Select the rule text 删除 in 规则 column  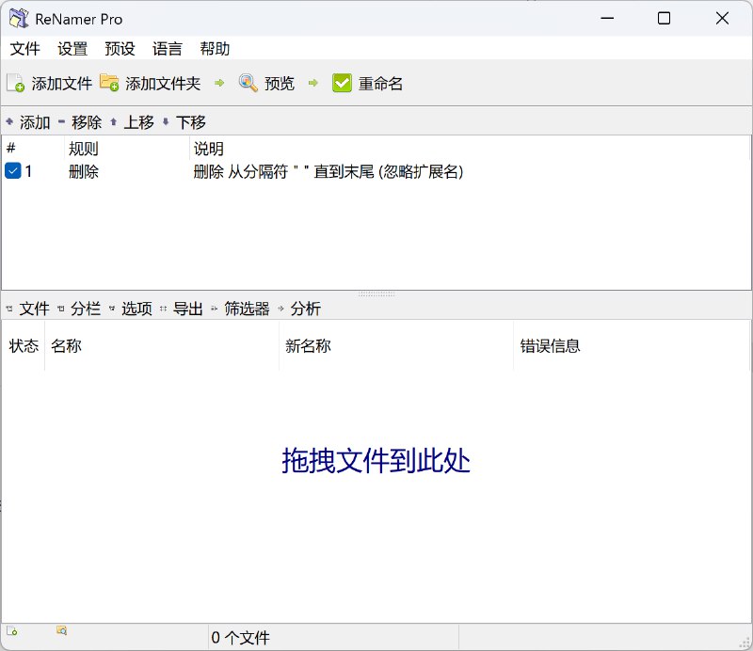tap(84, 171)
